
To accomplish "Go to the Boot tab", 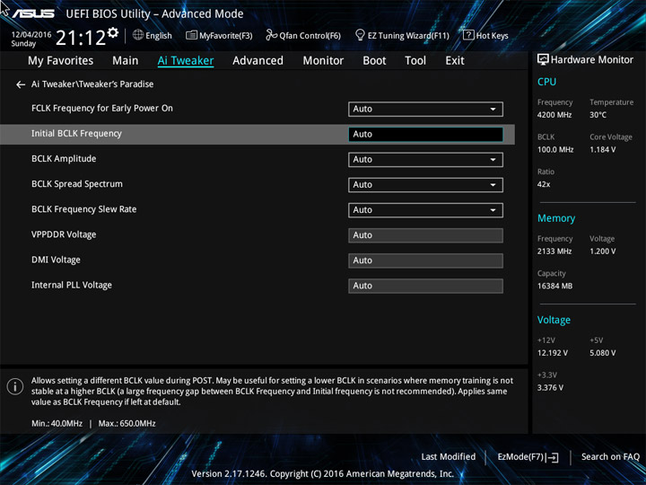I will [x=374, y=61].
